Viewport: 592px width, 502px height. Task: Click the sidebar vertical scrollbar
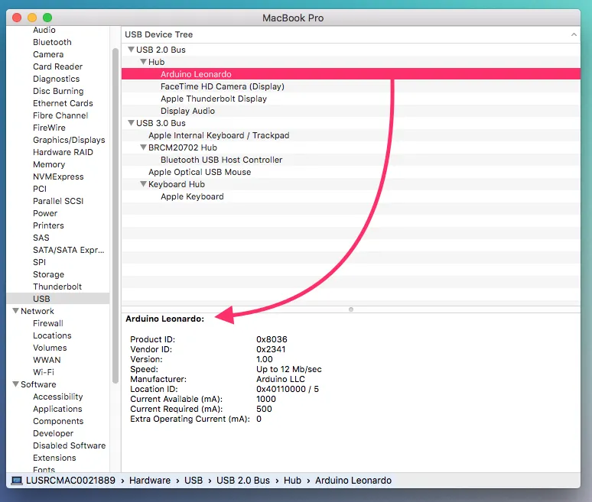[x=115, y=215]
